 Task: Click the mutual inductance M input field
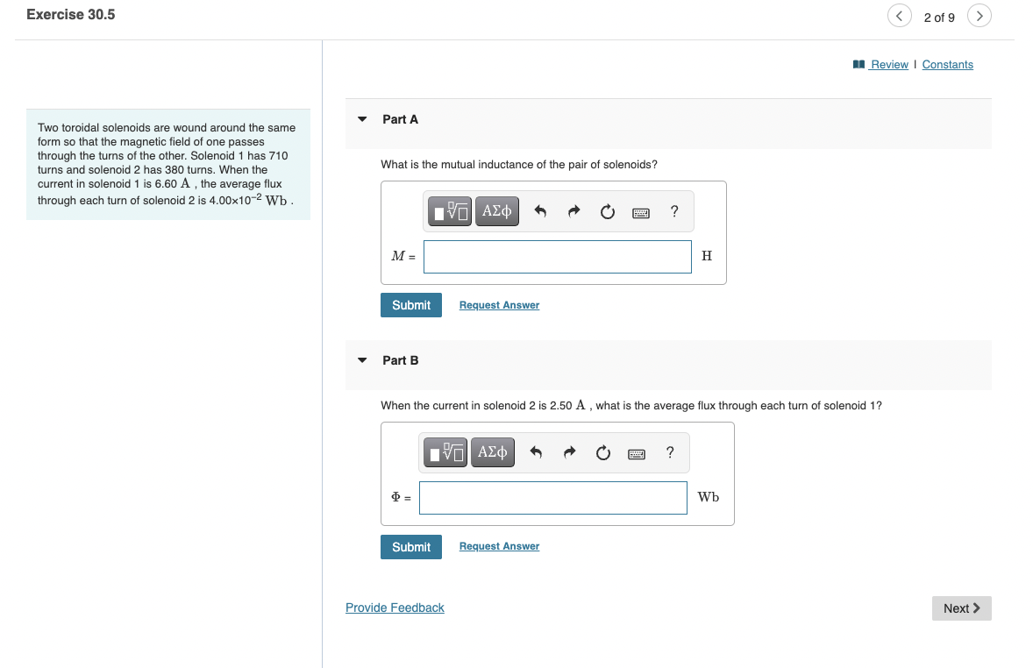pyautogui.click(x=558, y=257)
